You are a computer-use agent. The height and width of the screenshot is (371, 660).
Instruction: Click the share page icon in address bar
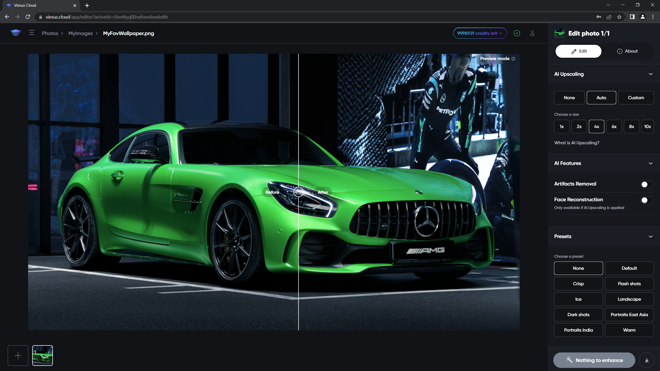click(609, 17)
